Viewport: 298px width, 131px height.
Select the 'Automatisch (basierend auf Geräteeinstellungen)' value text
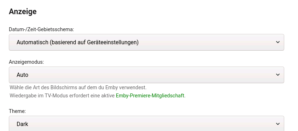point(77,42)
